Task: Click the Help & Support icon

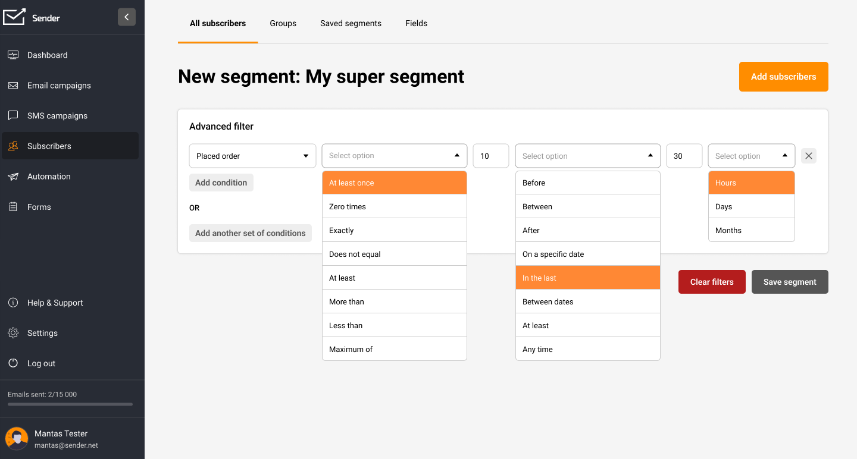Action: 13,303
